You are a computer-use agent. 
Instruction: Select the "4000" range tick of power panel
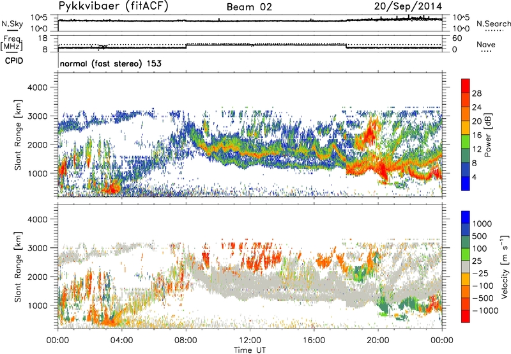(37, 88)
